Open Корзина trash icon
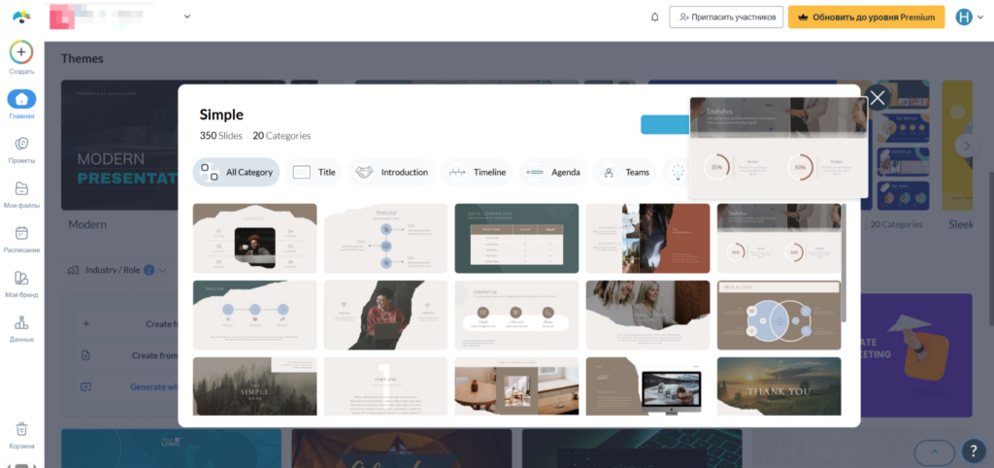This screenshot has width=994, height=468. [x=21, y=429]
